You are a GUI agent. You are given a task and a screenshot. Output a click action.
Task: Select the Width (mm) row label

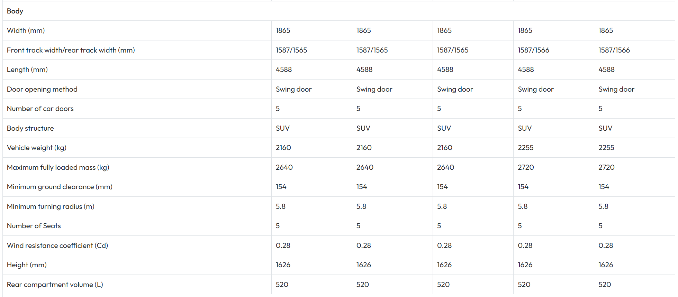(x=26, y=30)
